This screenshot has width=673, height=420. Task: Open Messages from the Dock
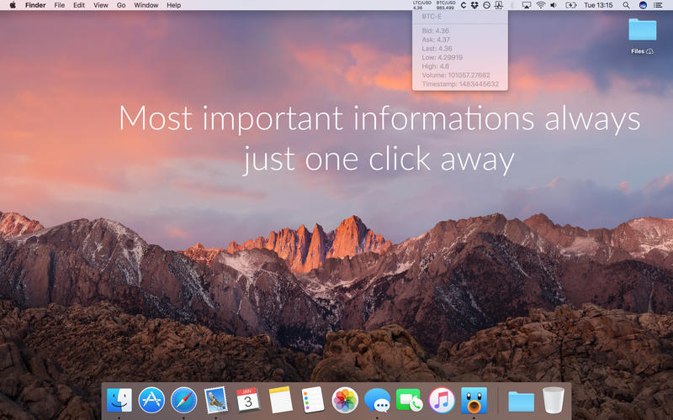tap(377, 400)
